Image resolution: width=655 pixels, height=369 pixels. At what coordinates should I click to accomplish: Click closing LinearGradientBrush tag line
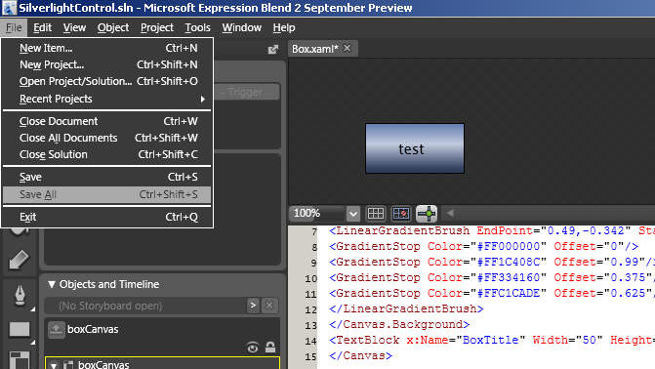click(406, 308)
